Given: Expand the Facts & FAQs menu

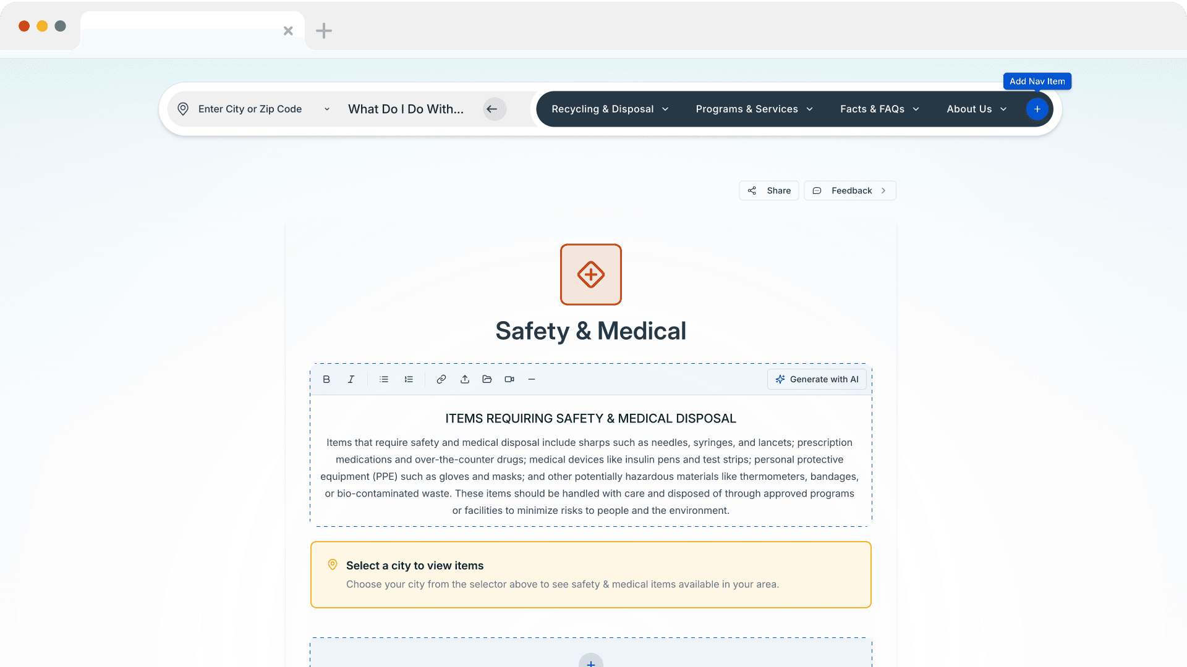Looking at the screenshot, I should tap(879, 109).
